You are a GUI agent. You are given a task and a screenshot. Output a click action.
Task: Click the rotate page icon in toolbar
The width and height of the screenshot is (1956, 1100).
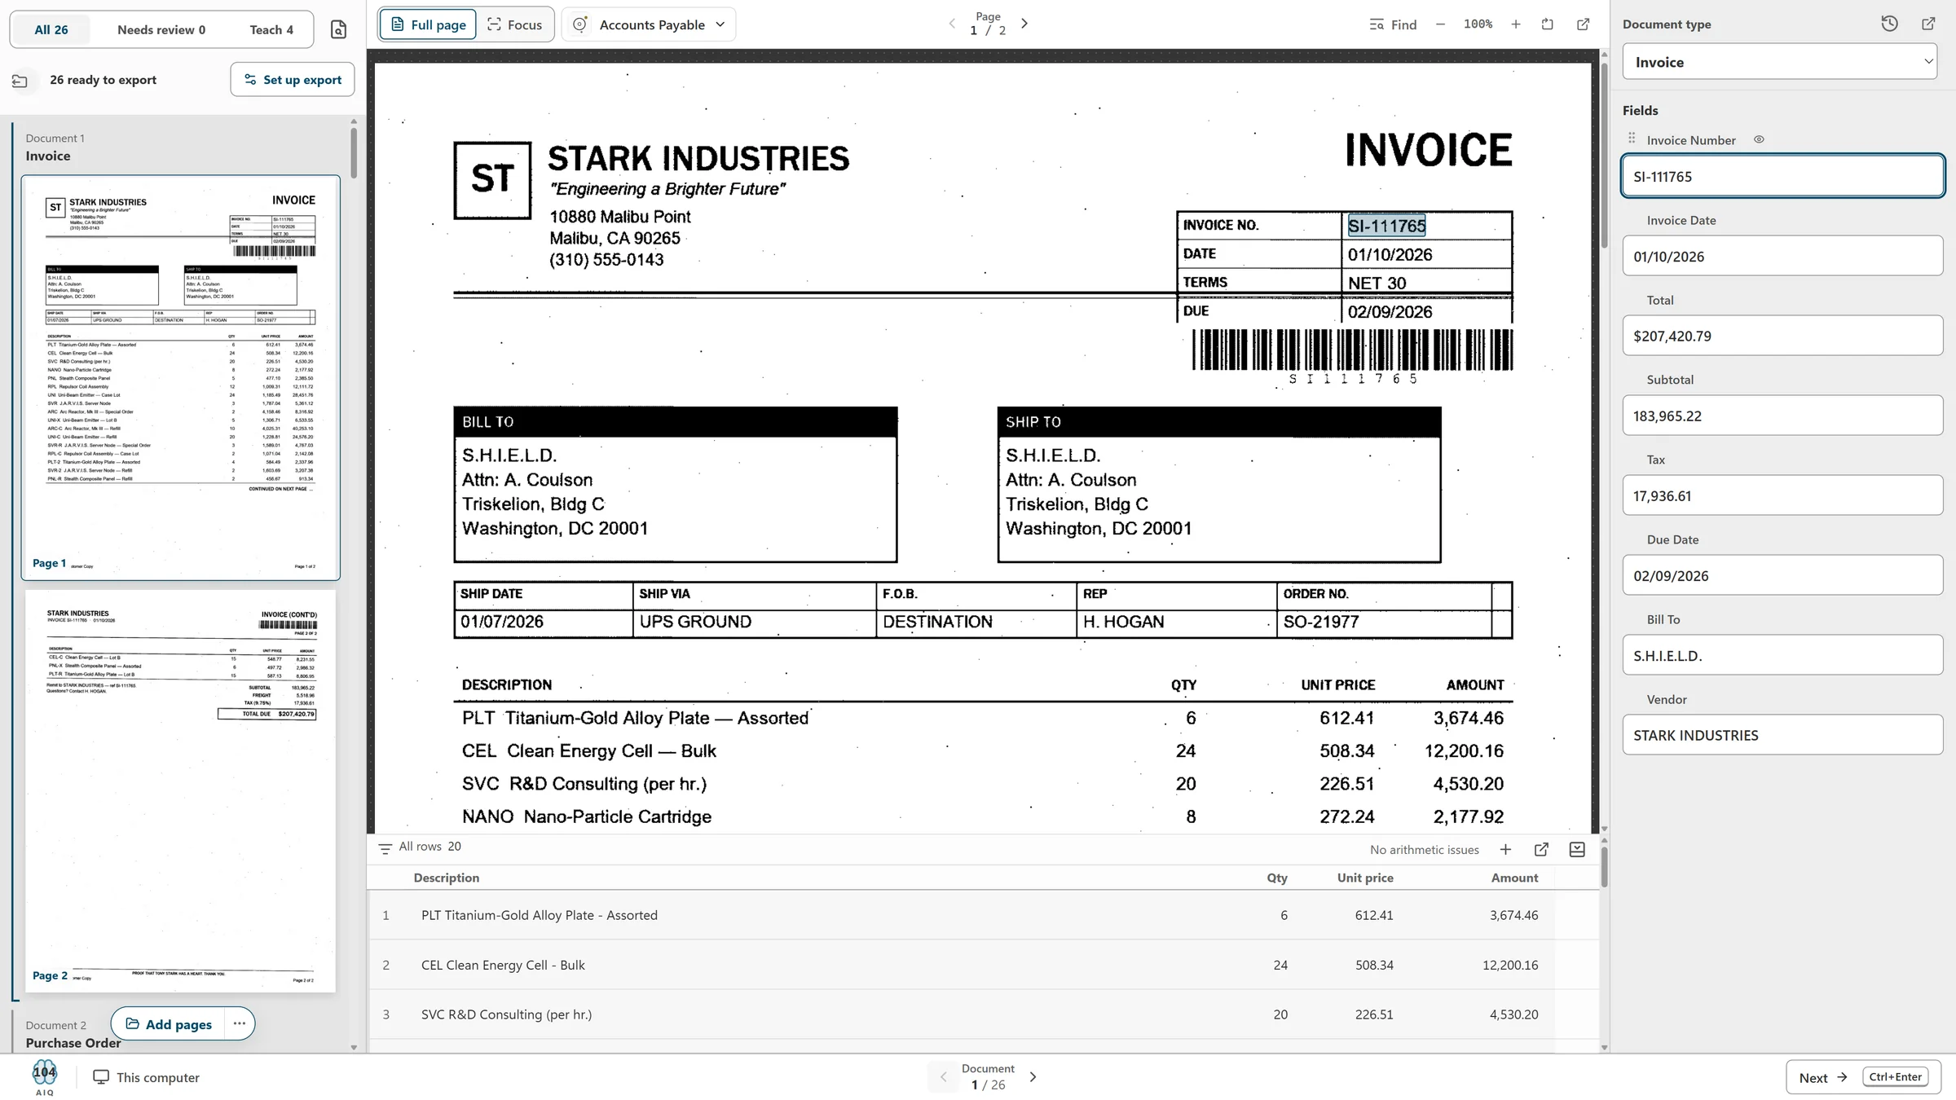coord(1548,24)
